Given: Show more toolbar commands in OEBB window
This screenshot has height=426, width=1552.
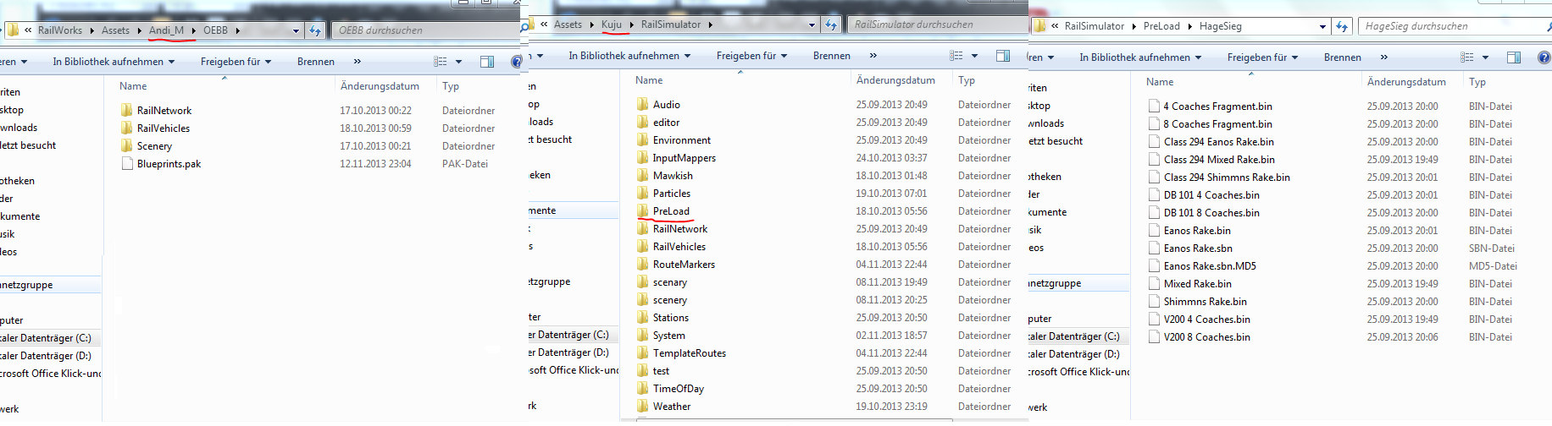Looking at the screenshot, I should [358, 62].
